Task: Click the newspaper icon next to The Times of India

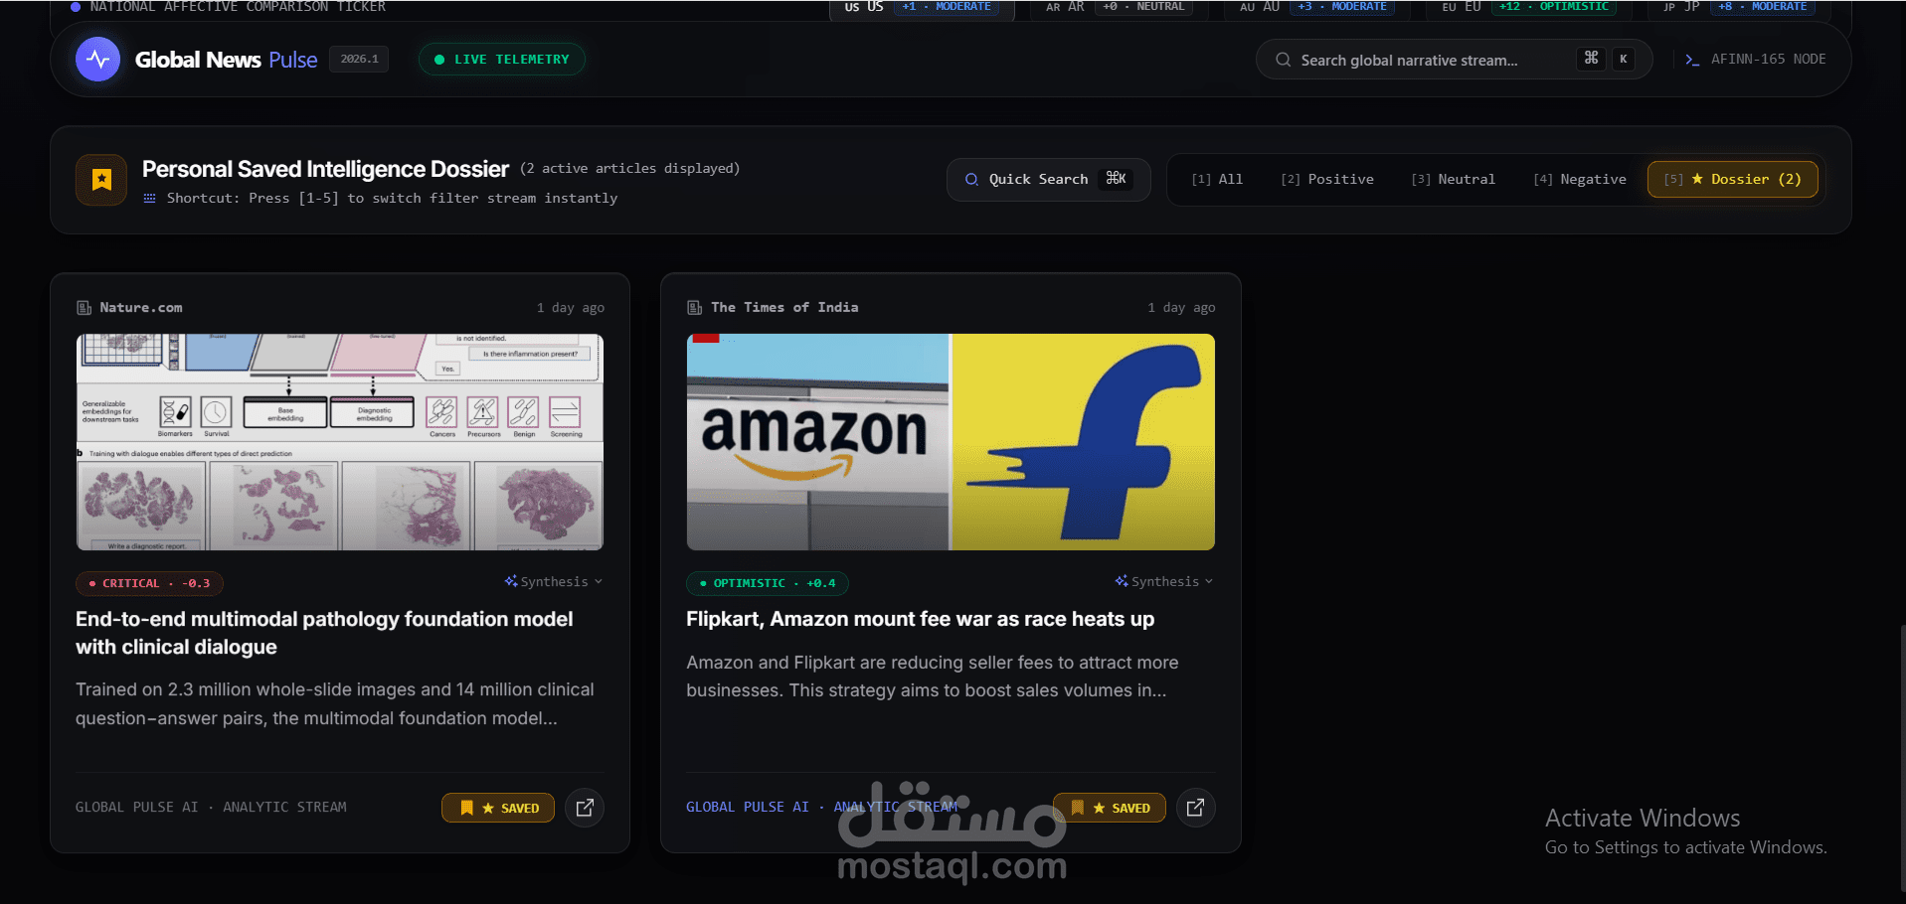Action: [x=695, y=308]
